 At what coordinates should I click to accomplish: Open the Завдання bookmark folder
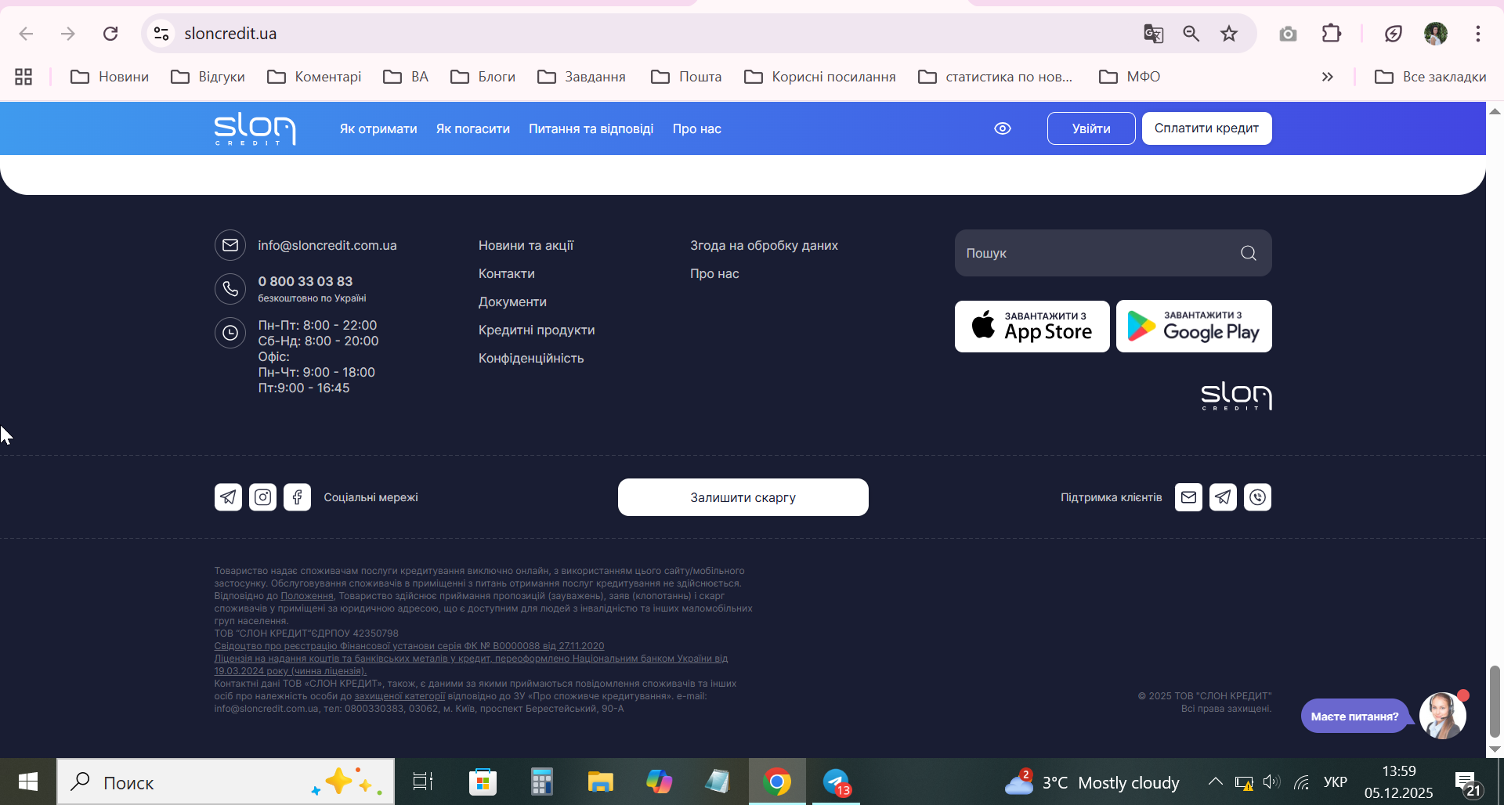click(581, 77)
